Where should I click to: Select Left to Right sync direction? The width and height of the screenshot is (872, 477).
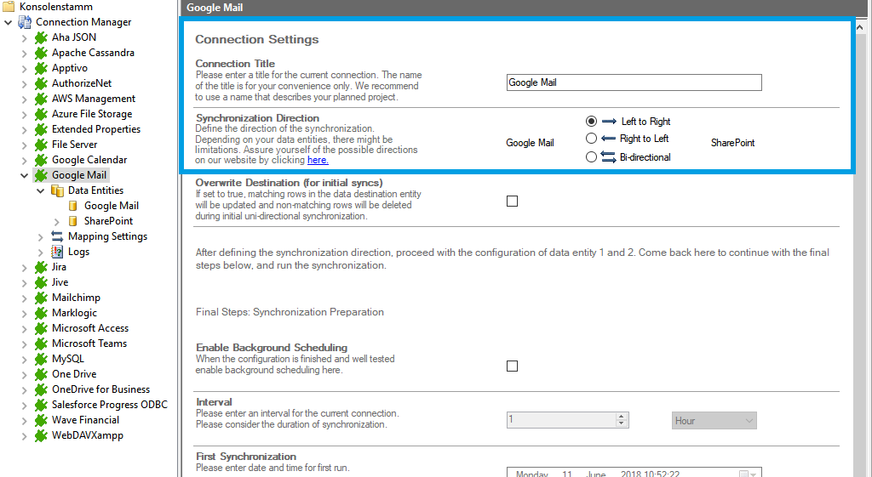[x=591, y=121]
